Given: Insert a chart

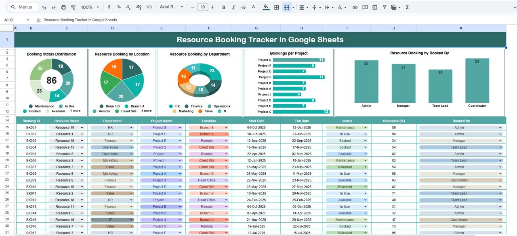Looking at the screenshot, I should pyautogui.click(x=375, y=7).
